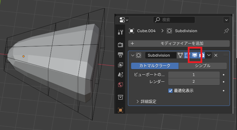Open the Output properties tab
This screenshot has height=130, width=237.
point(120,55)
